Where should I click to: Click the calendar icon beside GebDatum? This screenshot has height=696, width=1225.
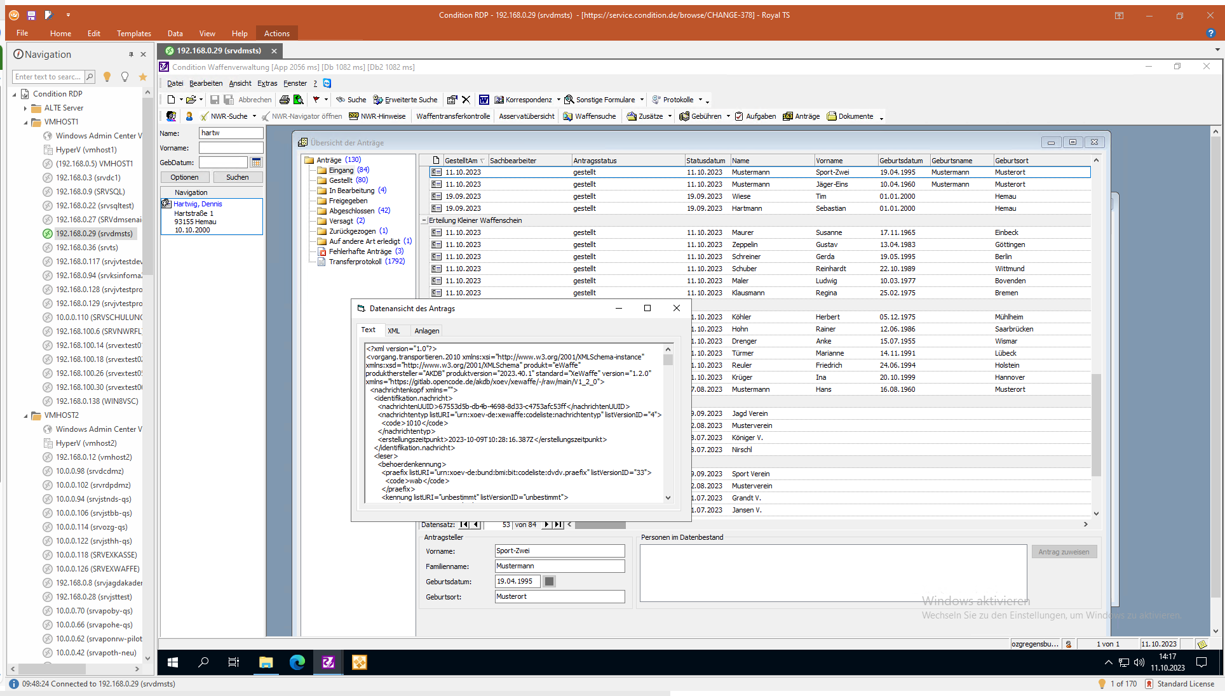(256, 163)
